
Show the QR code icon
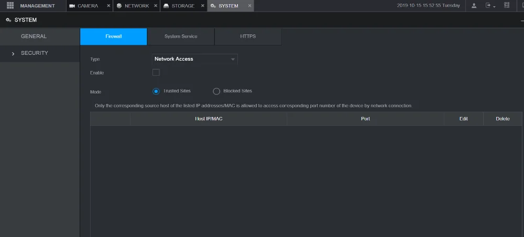[x=507, y=5]
